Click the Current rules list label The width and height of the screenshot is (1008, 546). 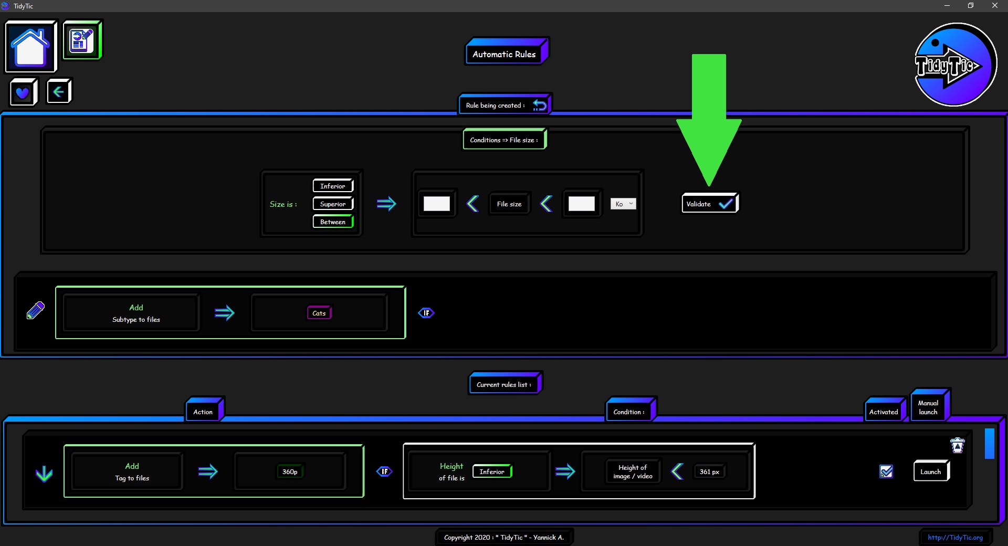(x=504, y=384)
